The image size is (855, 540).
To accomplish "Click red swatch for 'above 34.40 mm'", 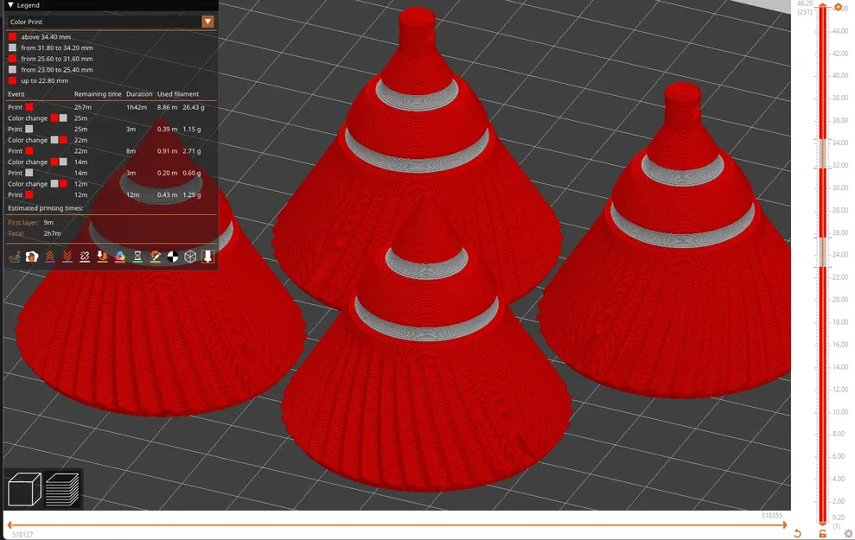I will 13,36.
